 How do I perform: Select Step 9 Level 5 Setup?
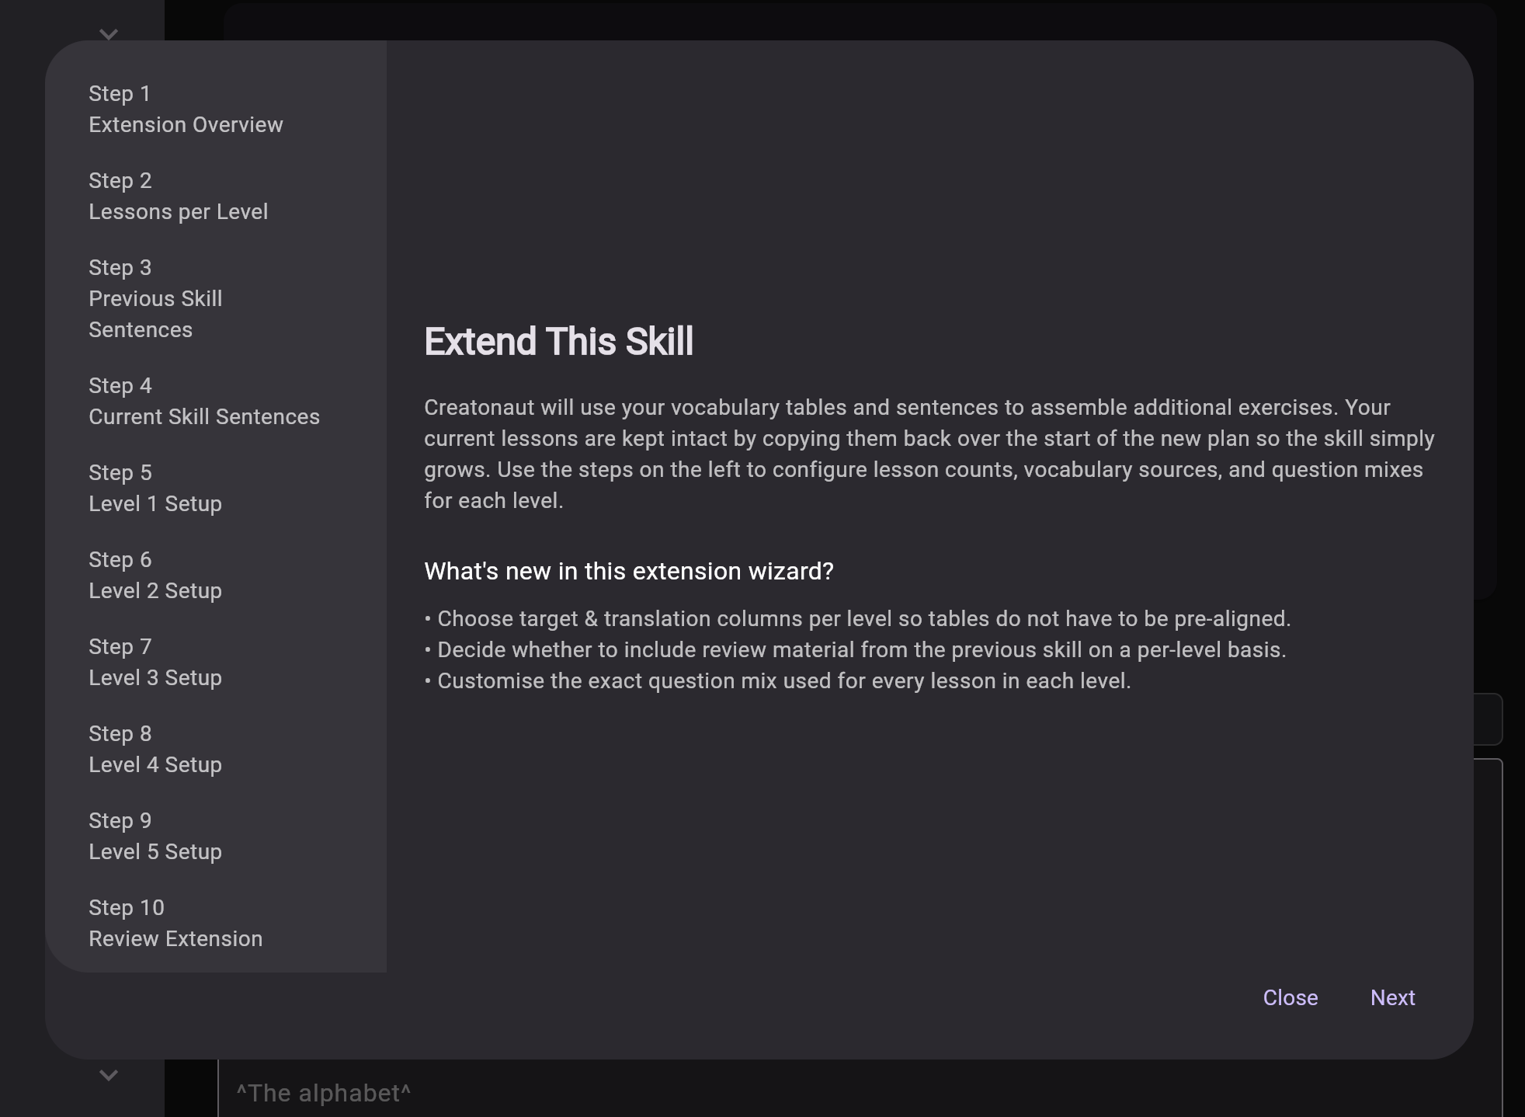coord(155,837)
